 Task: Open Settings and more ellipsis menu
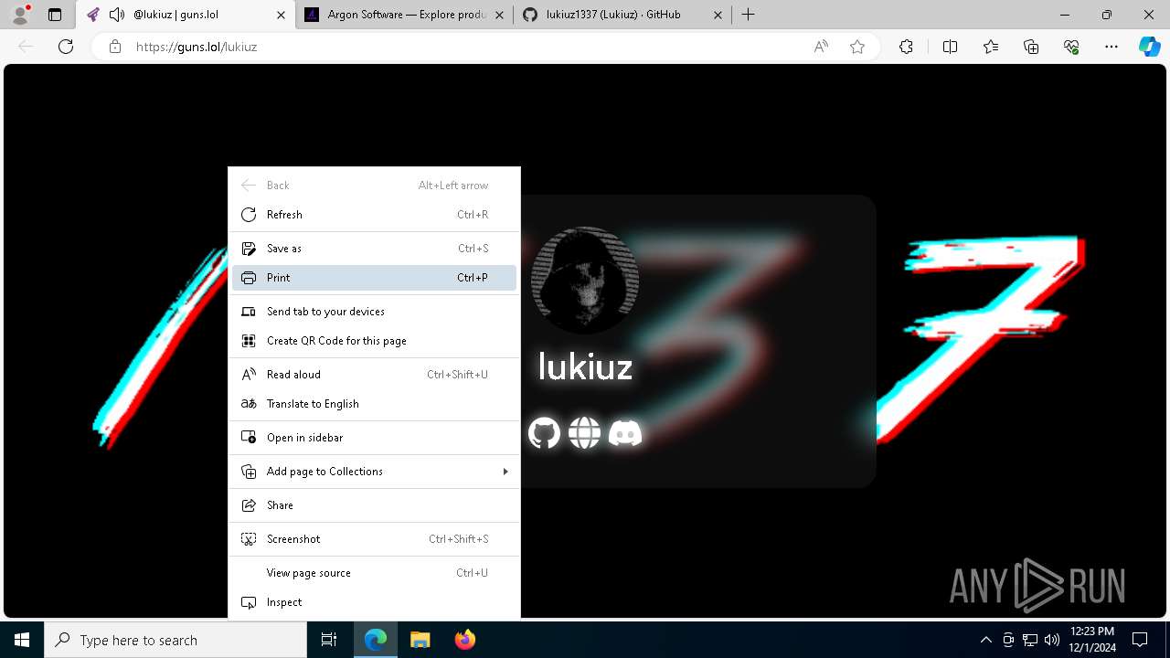pos(1111,47)
